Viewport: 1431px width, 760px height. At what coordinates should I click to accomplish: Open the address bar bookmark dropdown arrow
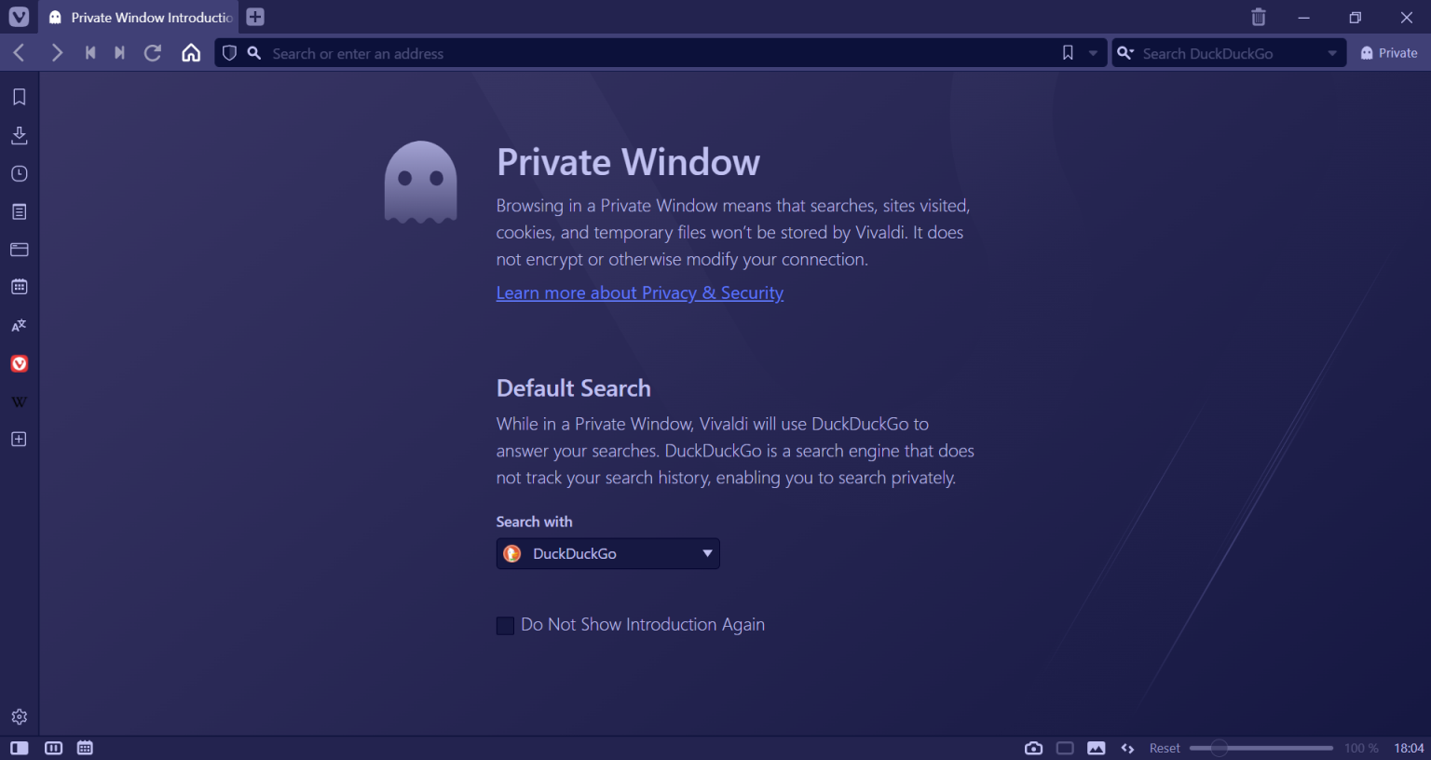pyautogui.click(x=1093, y=54)
